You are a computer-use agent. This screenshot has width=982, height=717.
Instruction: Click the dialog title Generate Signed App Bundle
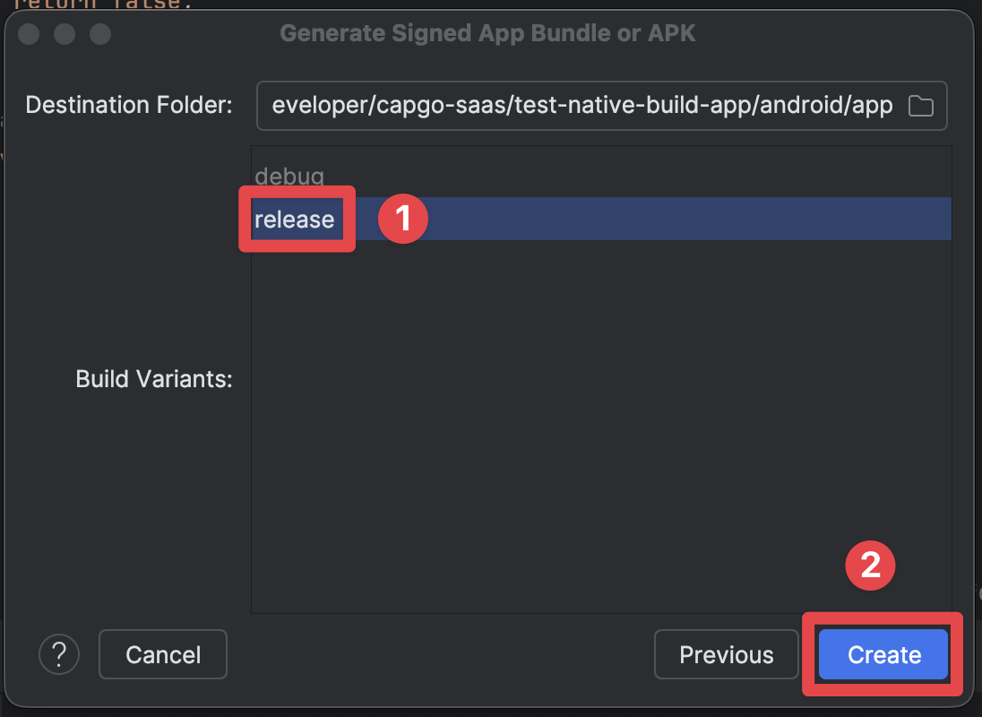pyautogui.click(x=488, y=33)
